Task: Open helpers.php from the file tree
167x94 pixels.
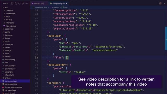Action: click(11, 26)
